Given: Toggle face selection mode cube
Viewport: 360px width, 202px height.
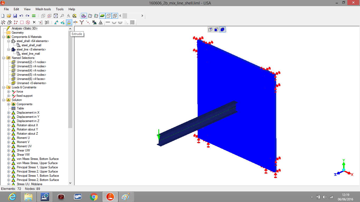Looking at the screenshot, I should pyautogui.click(x=216, y=29).
